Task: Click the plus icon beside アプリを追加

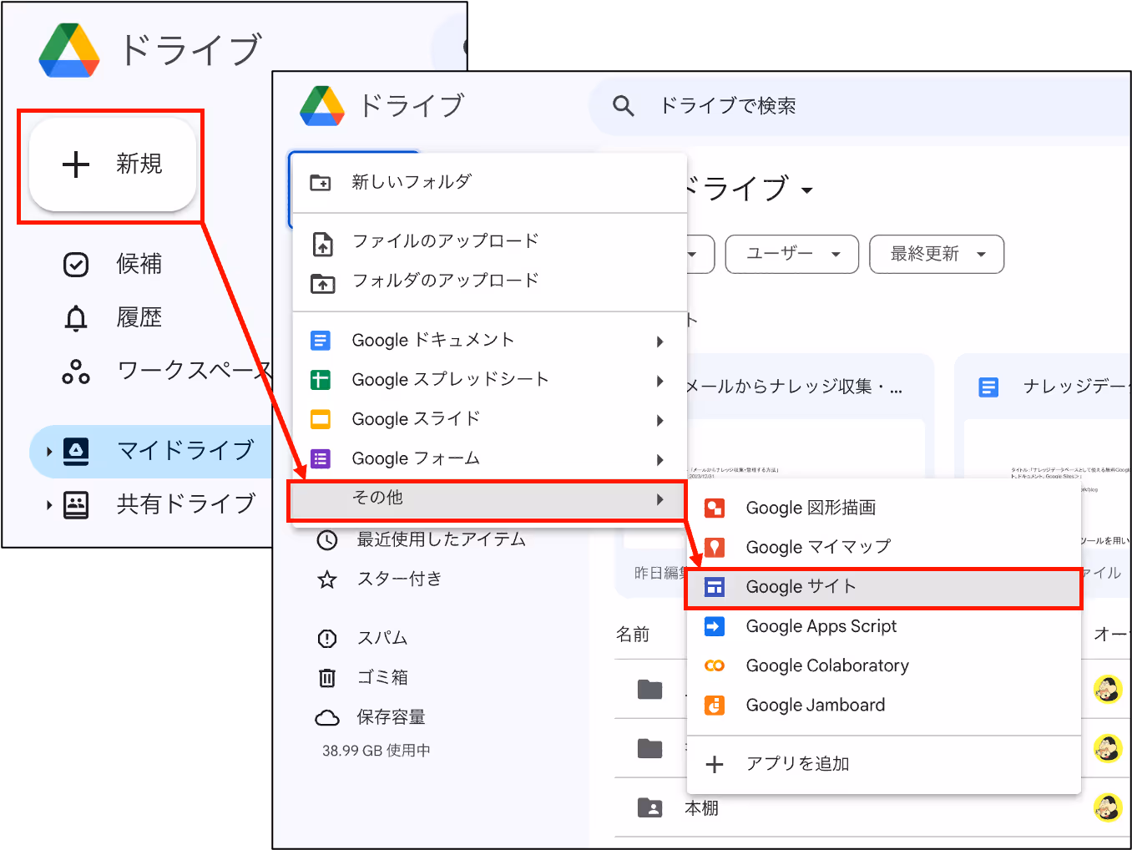Action: coord(715,764)
